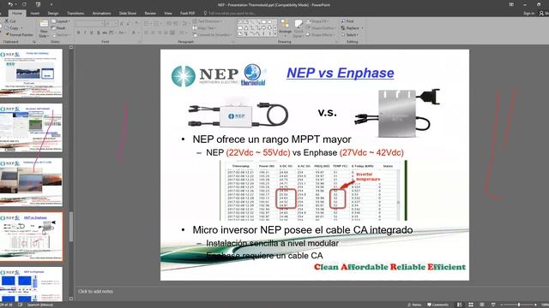The height and width of the screenshot is (308, 549).
Task: Open the Slide Show ribbon tab
Action: point(128,14)
